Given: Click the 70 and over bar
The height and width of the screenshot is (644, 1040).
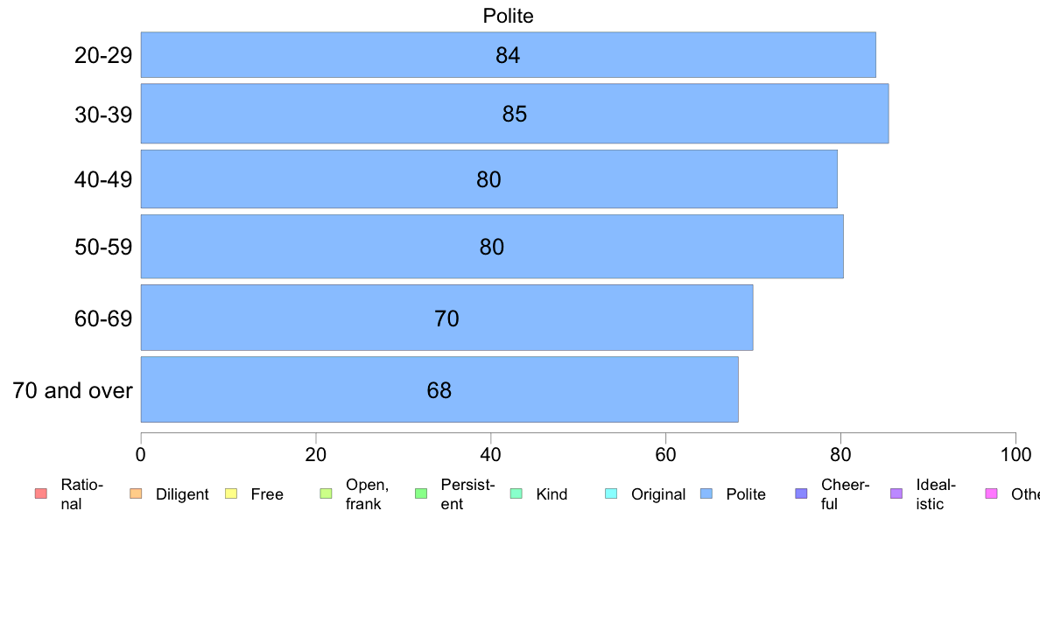Looking at the screenshot, I should point(439,389).
